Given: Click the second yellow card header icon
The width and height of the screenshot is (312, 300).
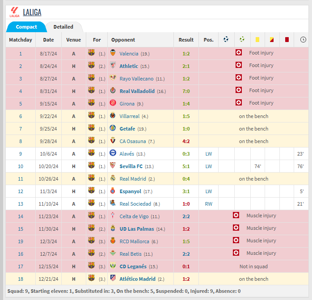Looking at the screenshot, I should [272, 40].
